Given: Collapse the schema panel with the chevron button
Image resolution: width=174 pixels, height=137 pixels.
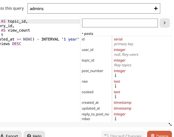Looking at the screenshot, I should [165, 23].
